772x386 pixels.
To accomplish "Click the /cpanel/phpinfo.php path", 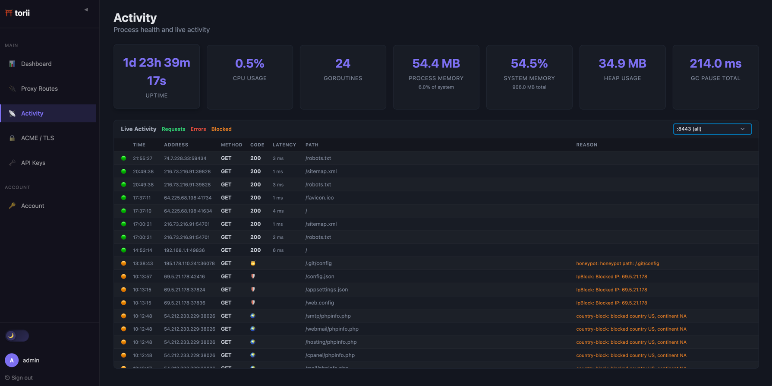I will tap(330, 355).
